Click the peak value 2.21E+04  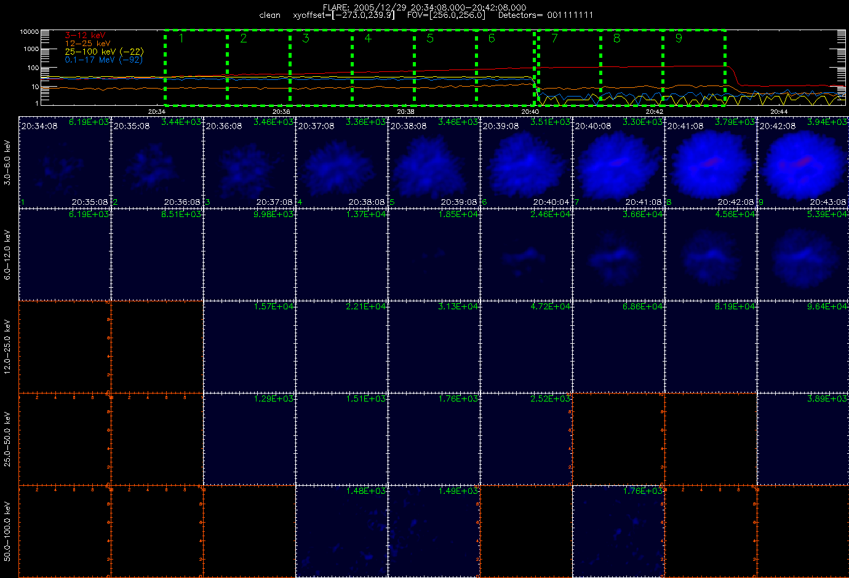point(365,307)
